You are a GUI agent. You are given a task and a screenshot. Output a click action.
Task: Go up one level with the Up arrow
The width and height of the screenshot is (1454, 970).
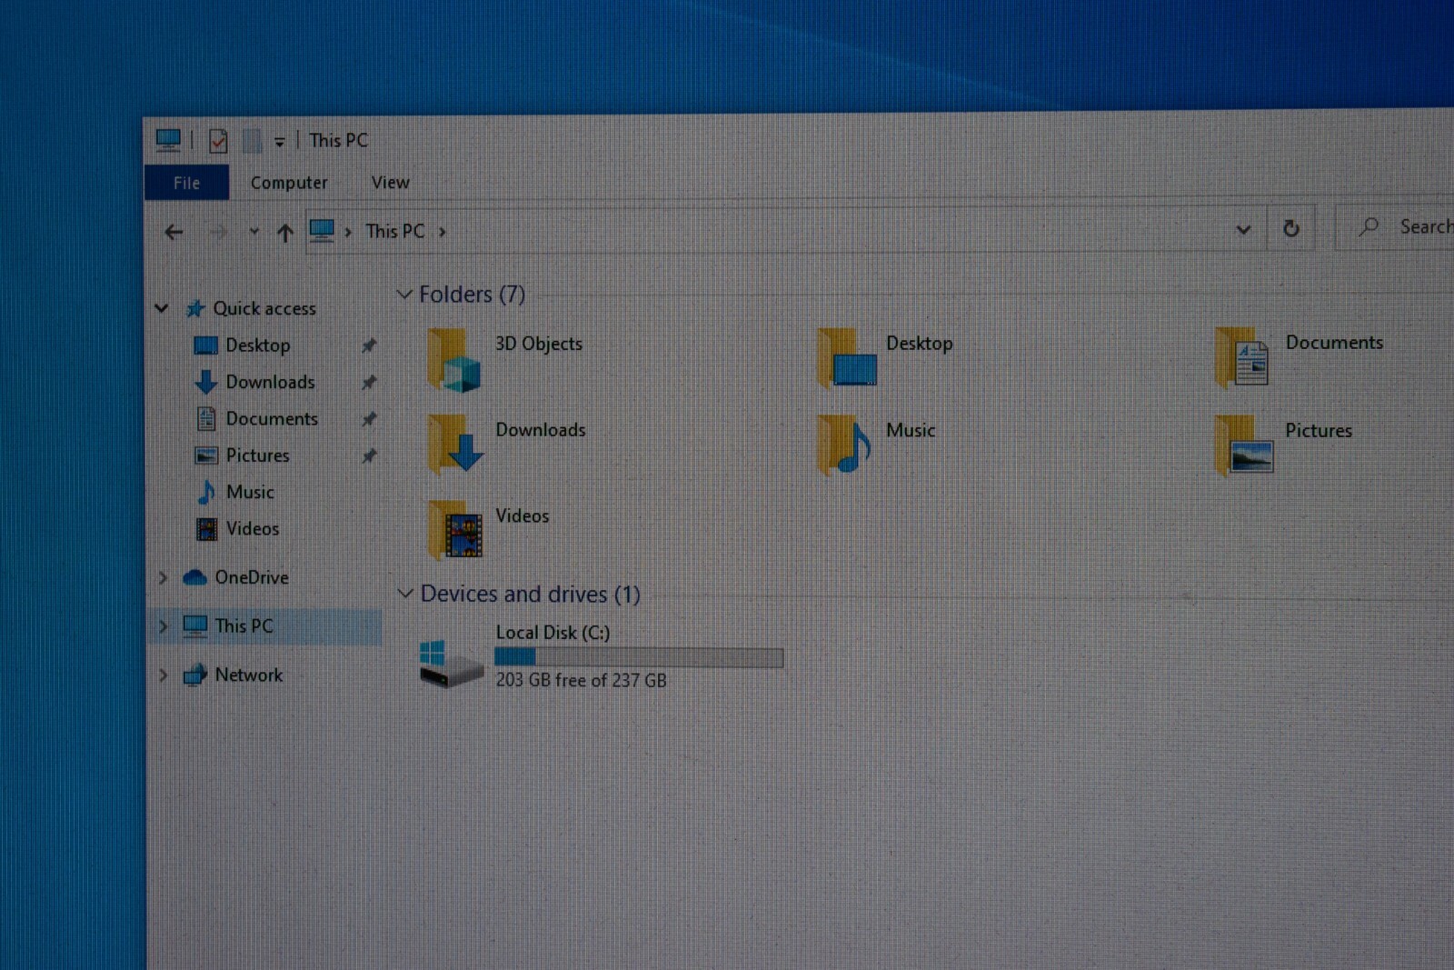[x=285, y=233]
